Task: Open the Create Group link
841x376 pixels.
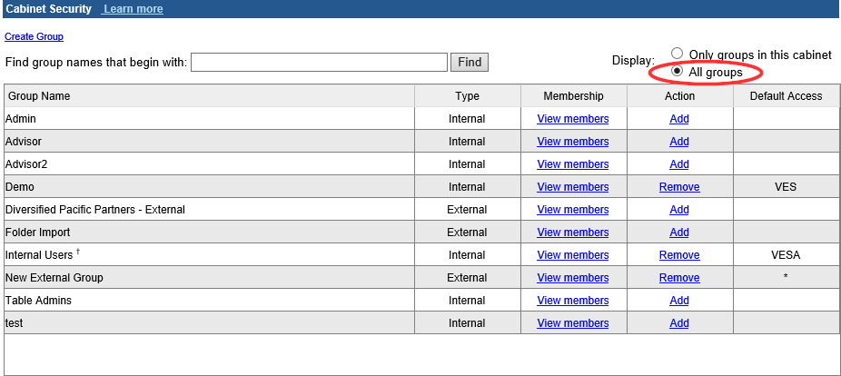Action: point(34,36)
